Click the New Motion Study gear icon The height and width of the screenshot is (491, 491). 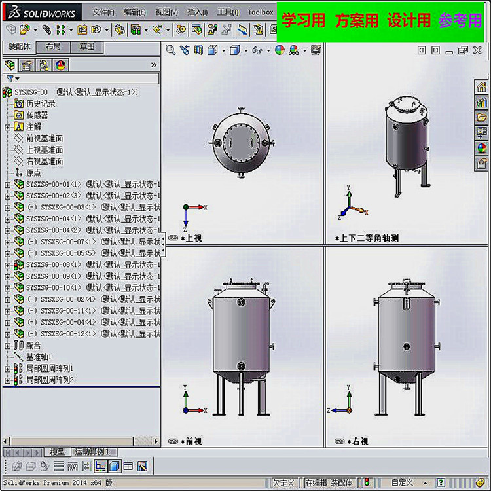point(181,29)
